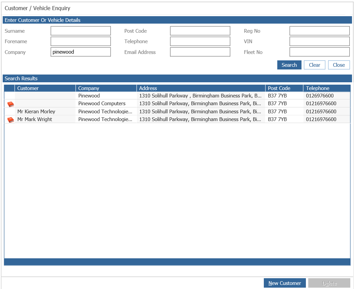
Task: Focus the Post Code search field
Action: click(200, 31)
